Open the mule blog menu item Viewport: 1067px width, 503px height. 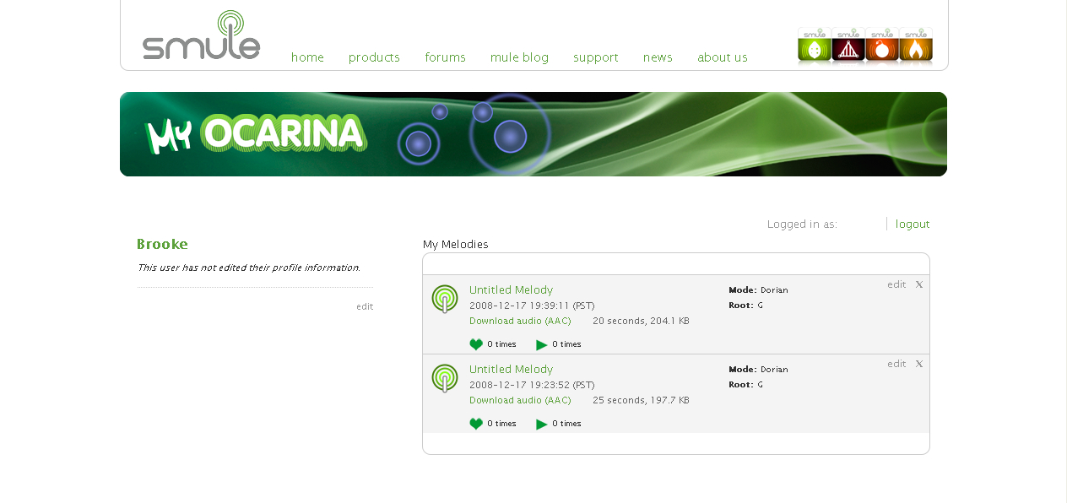[x=519, y=57]
